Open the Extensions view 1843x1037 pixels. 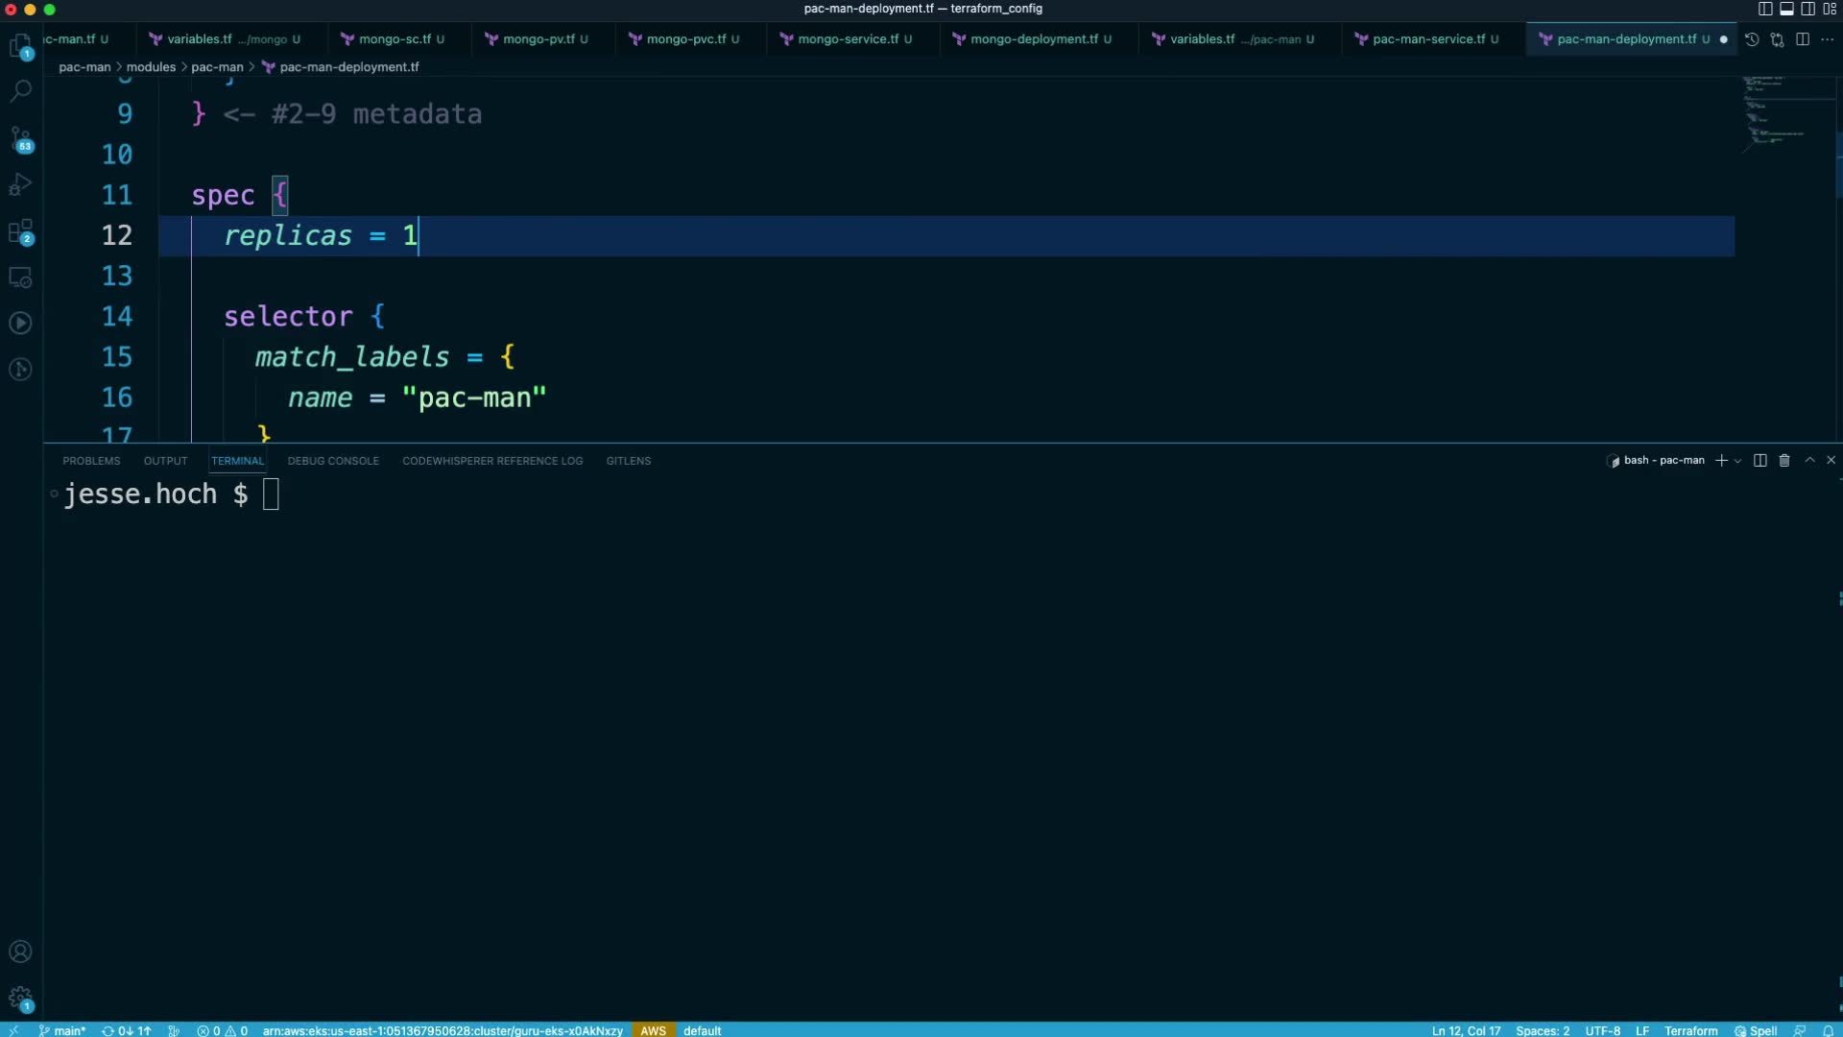20,231
